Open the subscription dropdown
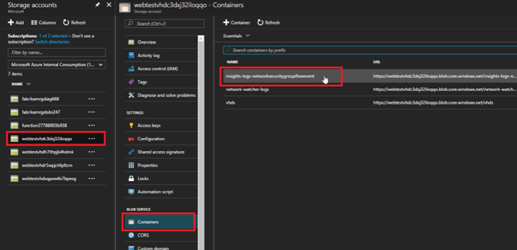The image size is (517, 250). point(57,65)
